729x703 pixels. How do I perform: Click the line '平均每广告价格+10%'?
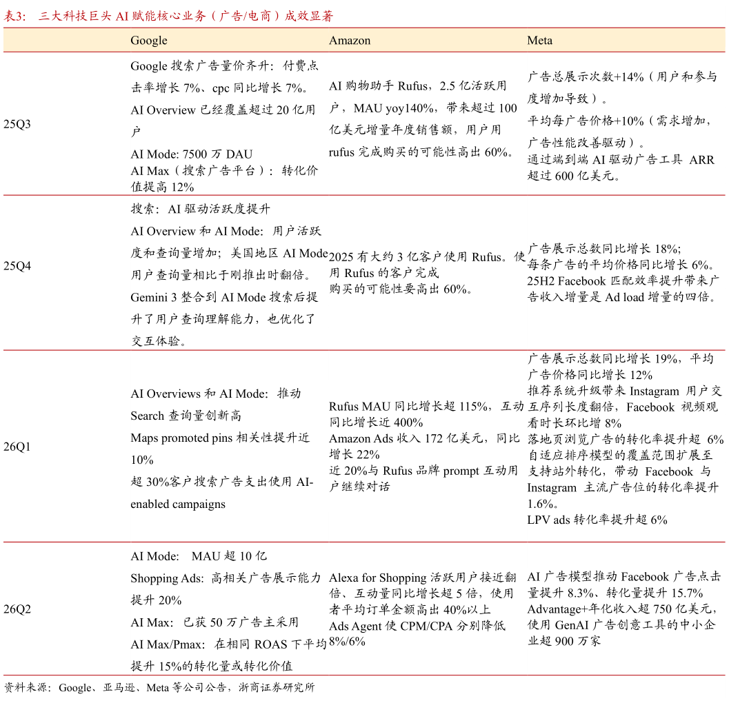(586, 121)
